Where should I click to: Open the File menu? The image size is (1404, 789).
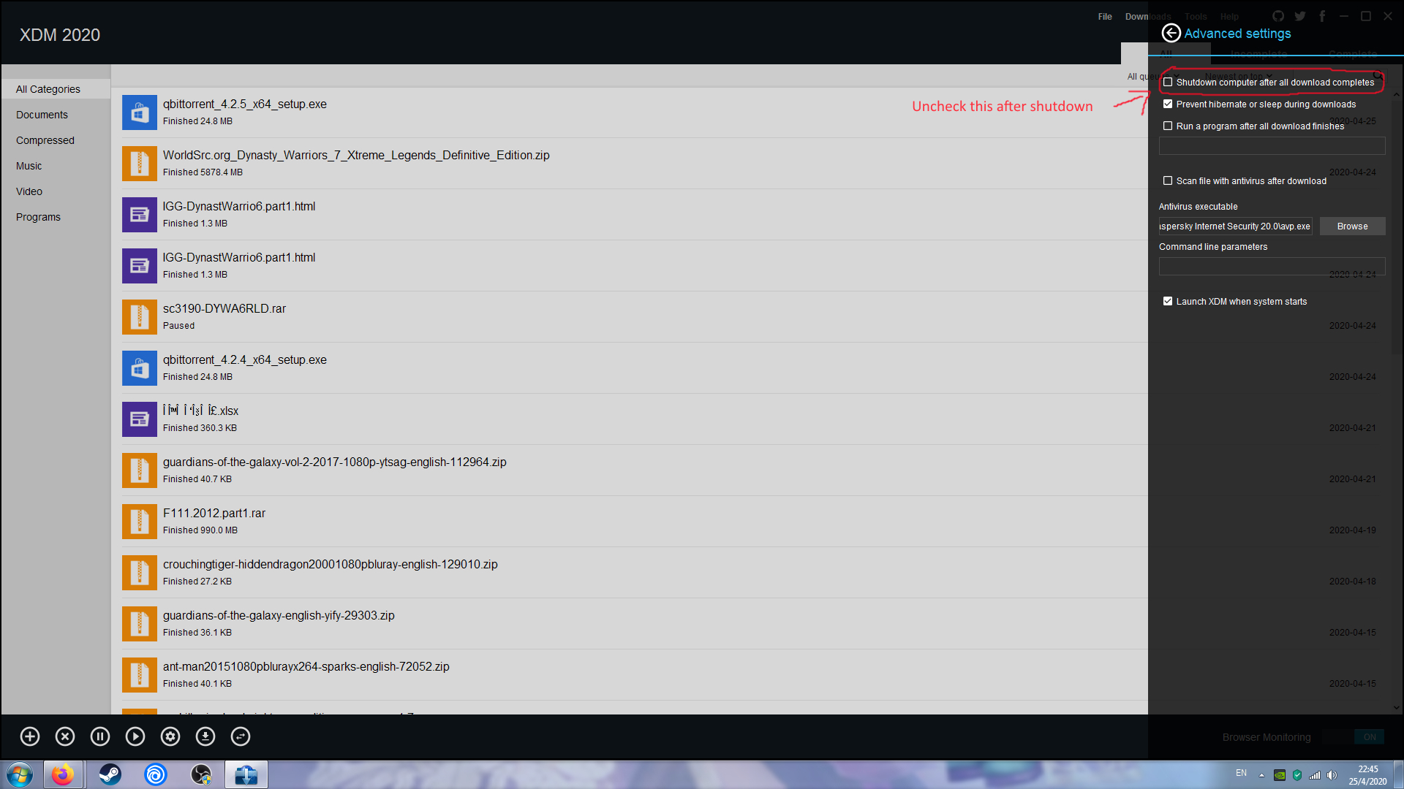[x=1104, y=17]
